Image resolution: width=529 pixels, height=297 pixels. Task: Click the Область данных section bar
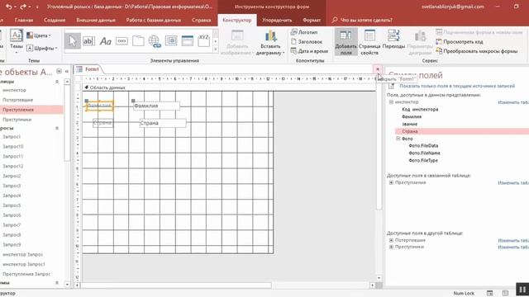click(229, 87)
